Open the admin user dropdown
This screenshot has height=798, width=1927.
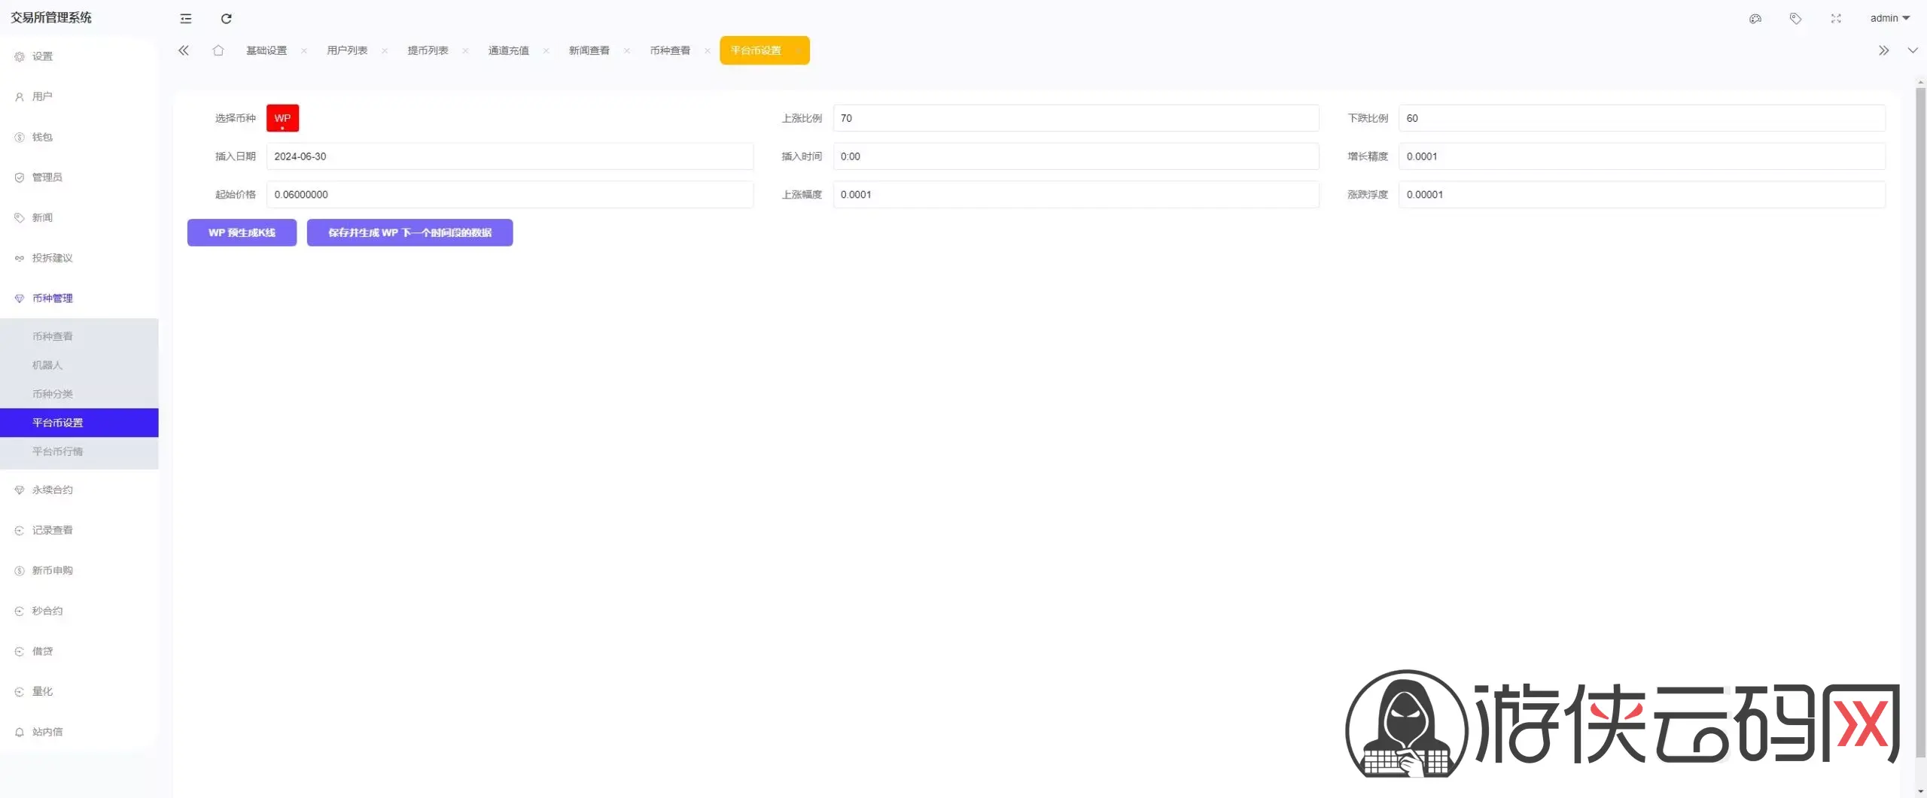click(x=1889, y=19)
